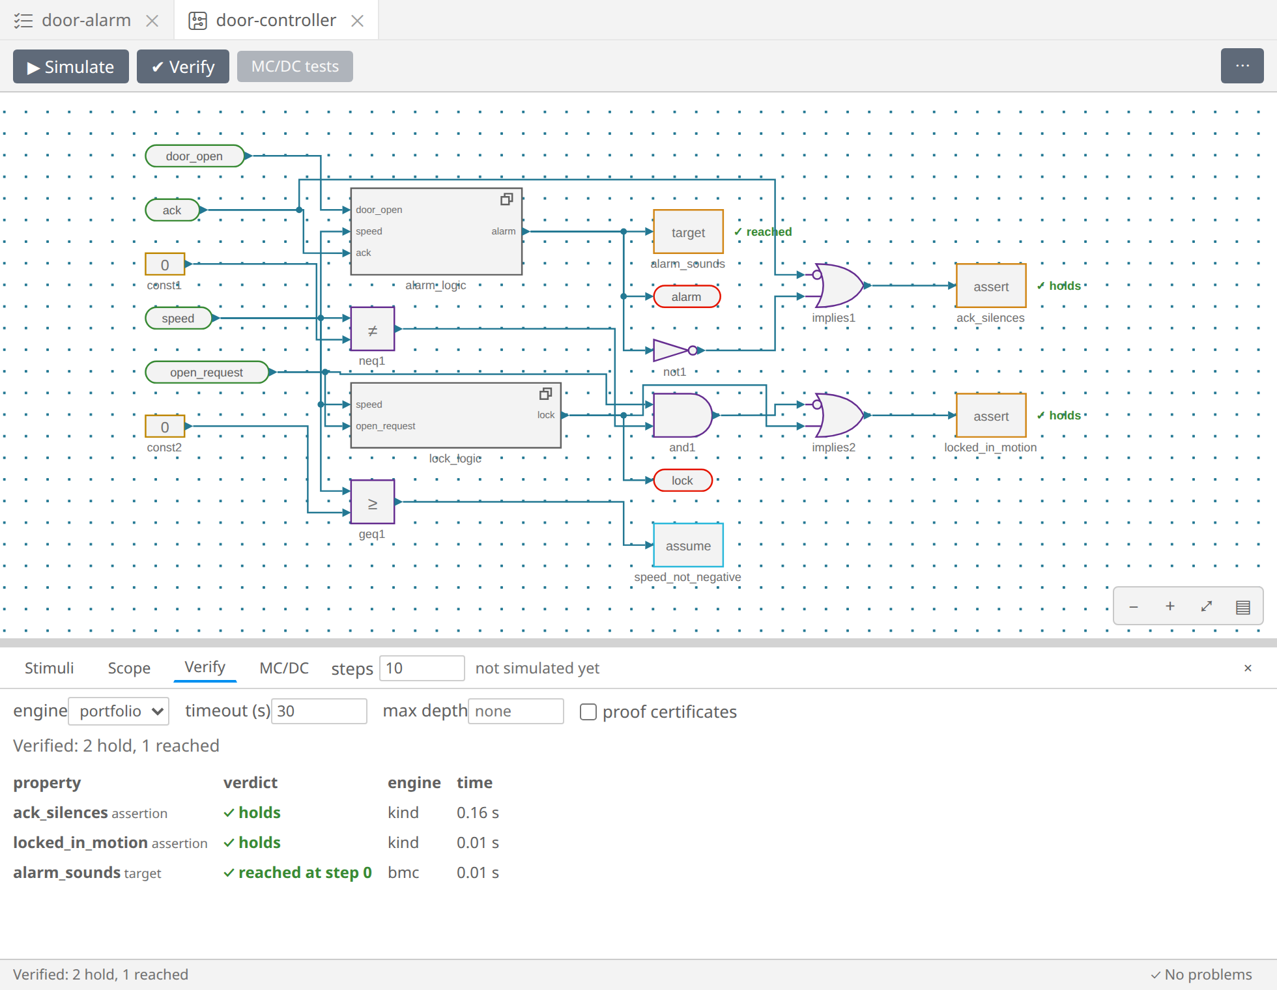Screen dimensions: 1277x990
Task: Open the alarm_logic subsystem expand icon
Action: click(x=506, y=199)
